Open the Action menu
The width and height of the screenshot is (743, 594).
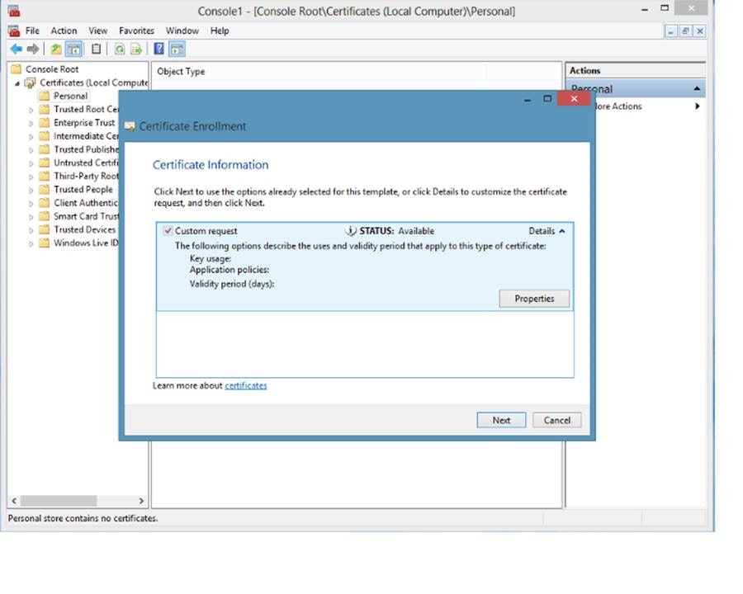click(64, 31)
